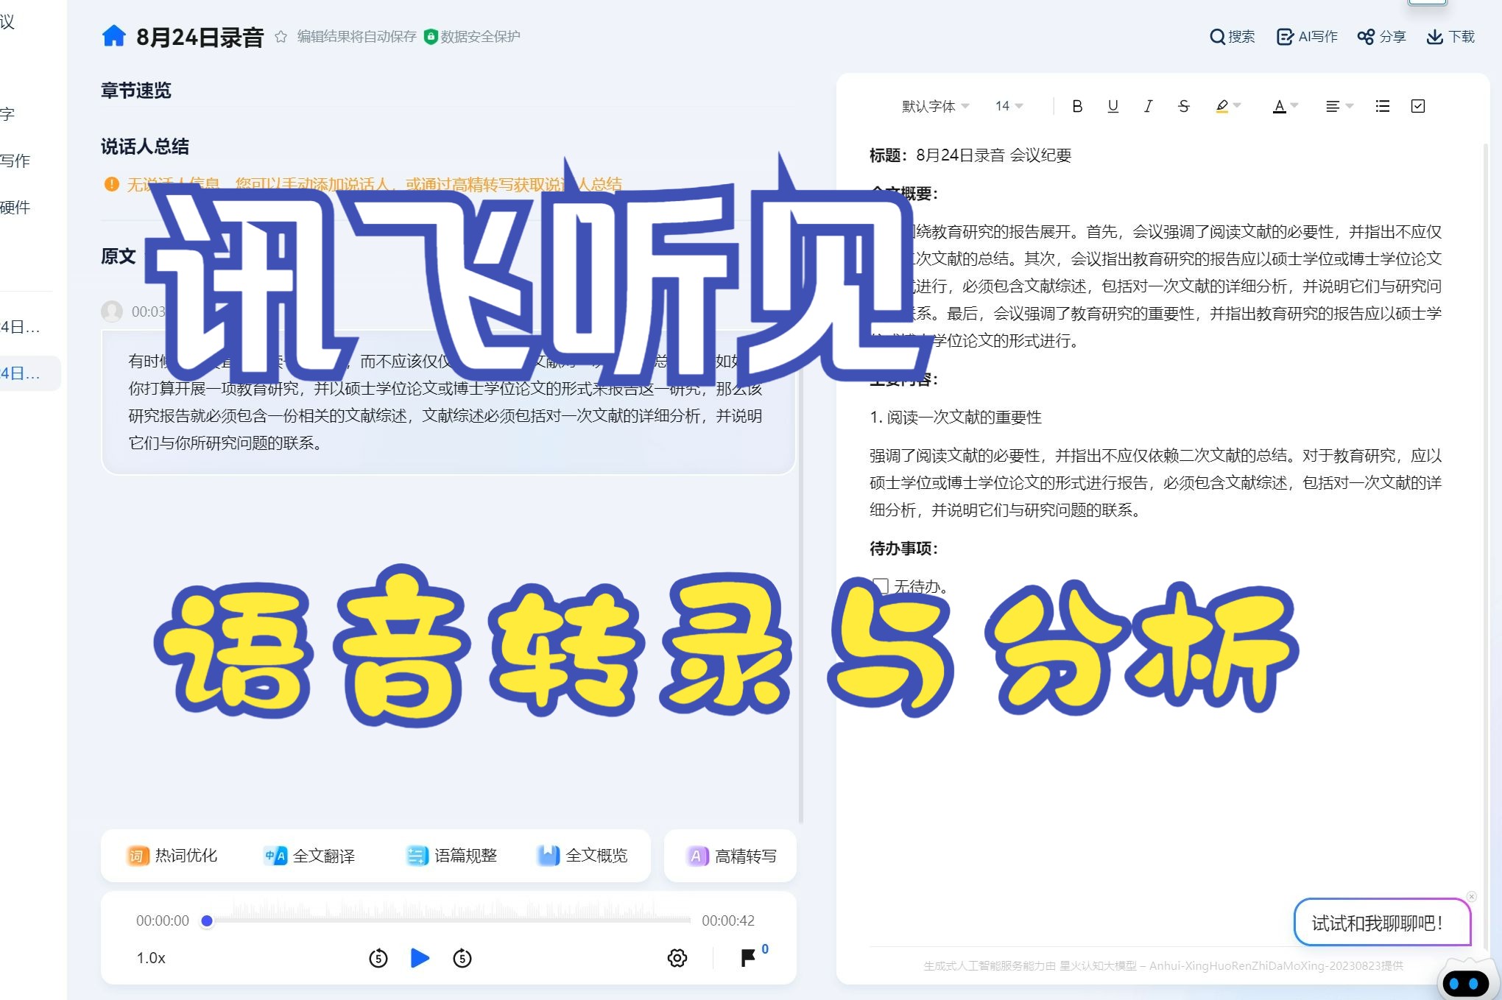
Task: Open the chat robot assistant
Action: pos(1468,979)
